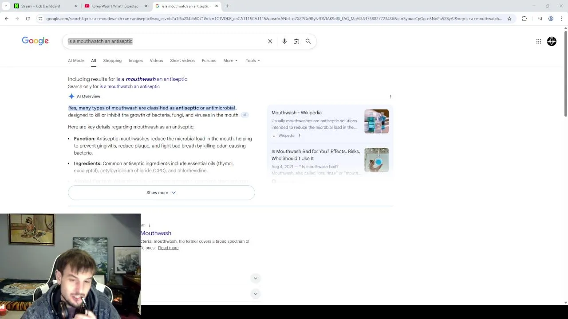
Task: Click the link icon after AI overview sentence
Action: (245, 115)
